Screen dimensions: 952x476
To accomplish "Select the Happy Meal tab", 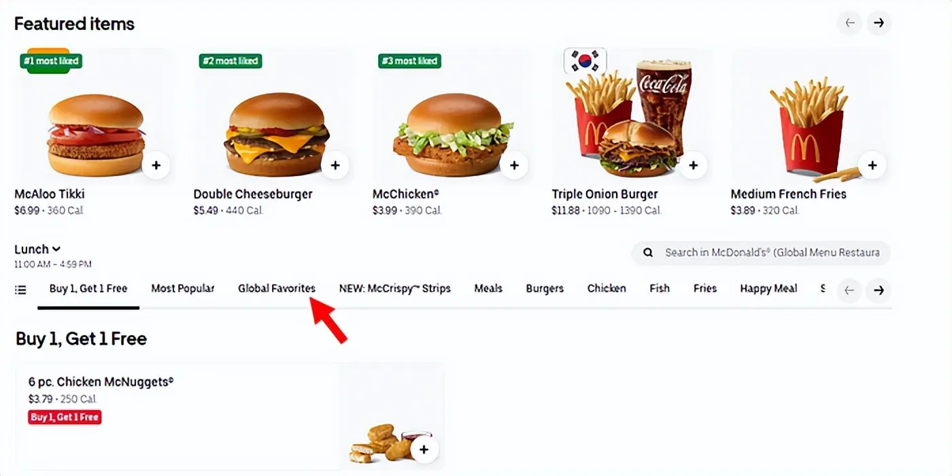I will coord(768,288).
